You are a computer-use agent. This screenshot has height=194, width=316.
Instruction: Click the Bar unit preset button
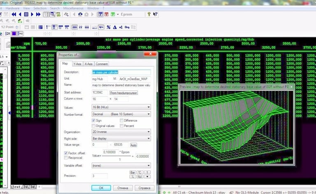click(x=132, y=173)
